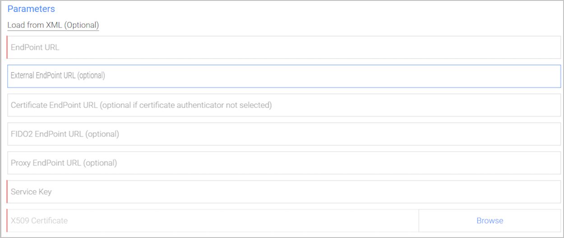The height and width of the screenshot is (238, 564).
Task: Place cursor in the highlighted External EndPoint box
Action: tap(284, 76)
